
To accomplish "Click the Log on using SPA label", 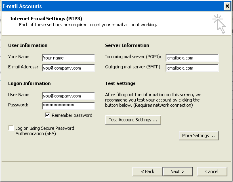I will [x=44, y=131].
